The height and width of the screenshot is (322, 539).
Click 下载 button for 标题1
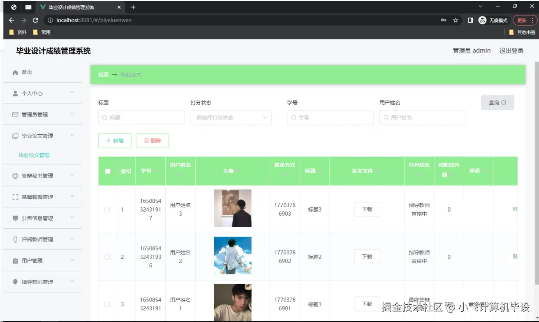(x=367, y=304)
